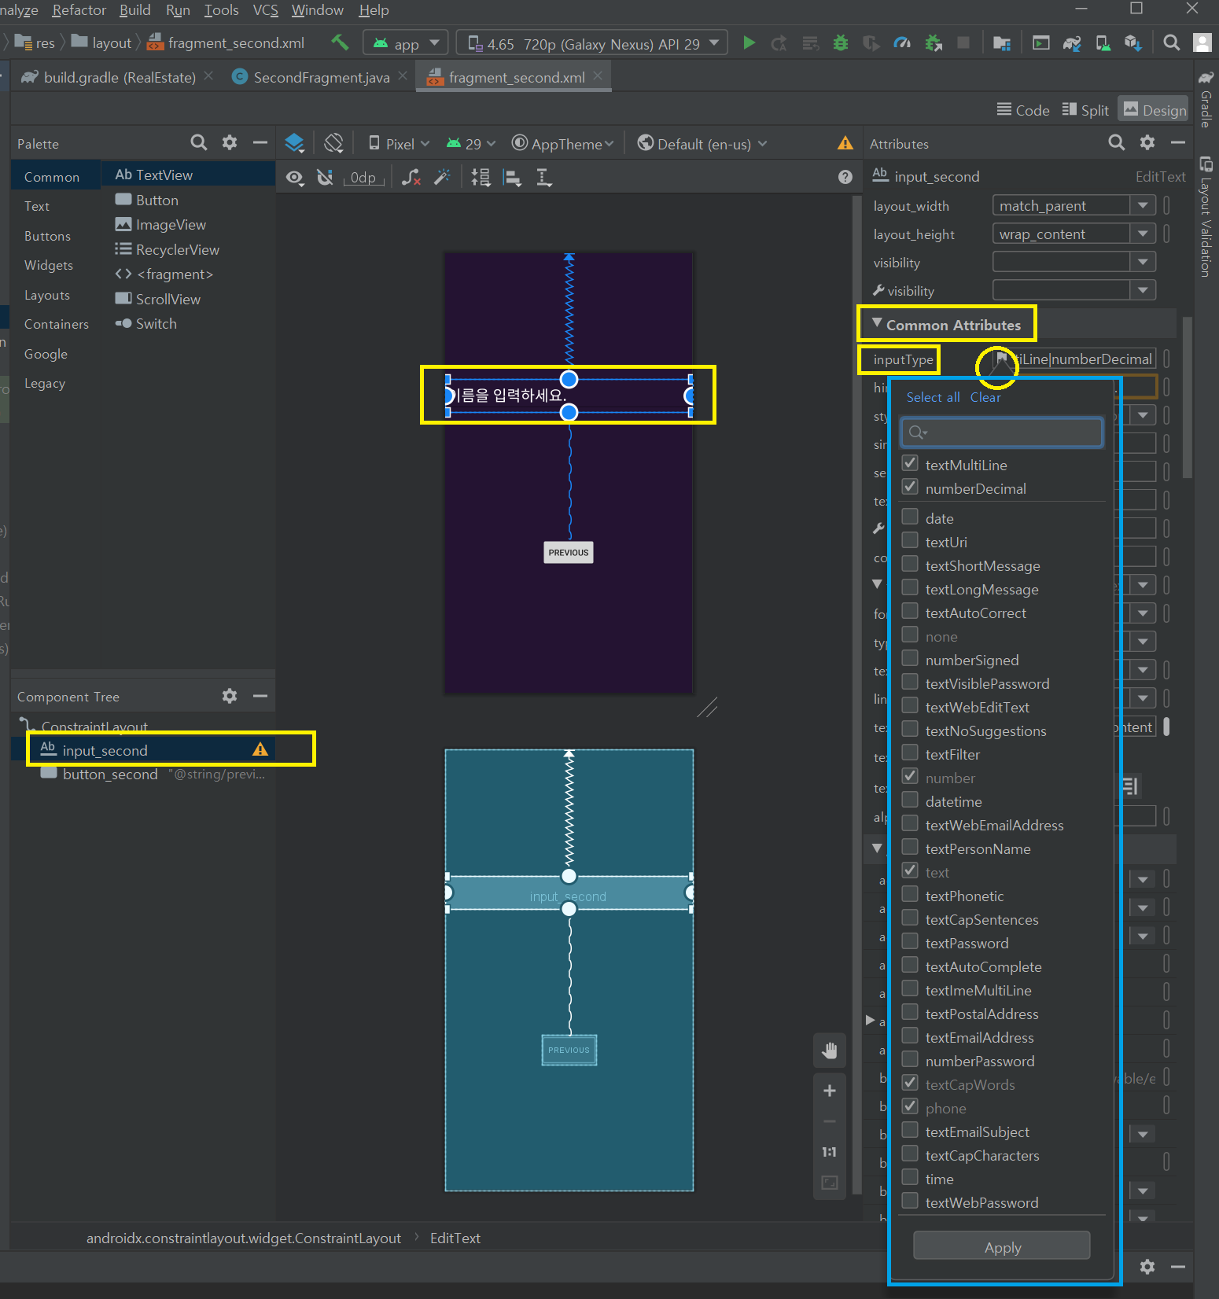Click the Palette search magnifier icon

click(x=199, y=142)
